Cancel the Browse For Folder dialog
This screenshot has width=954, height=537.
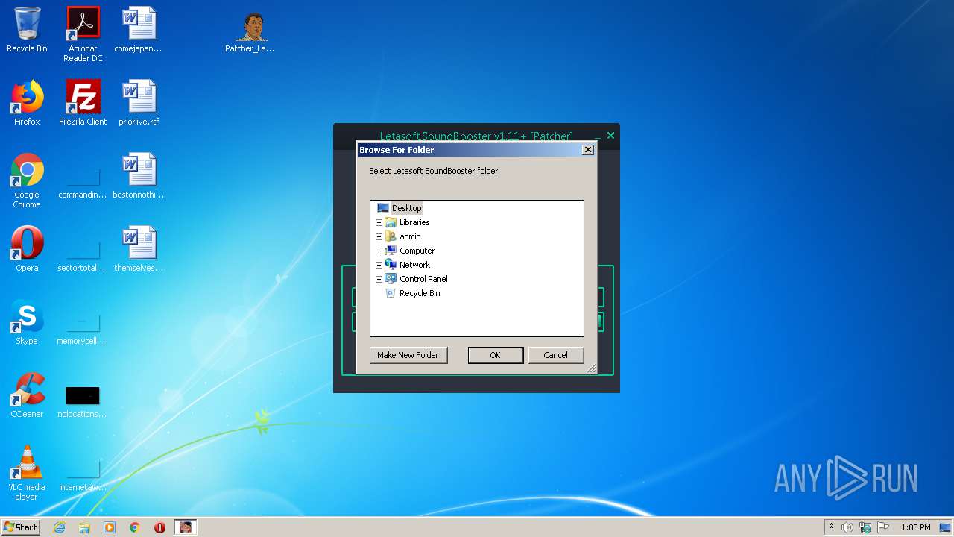click(555, 355)
